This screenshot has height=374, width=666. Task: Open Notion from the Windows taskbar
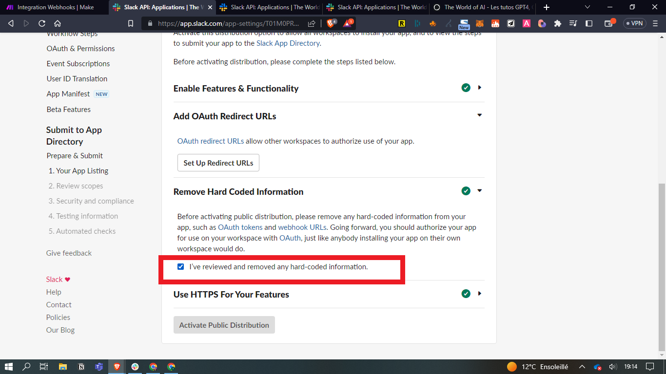(81, 367)
